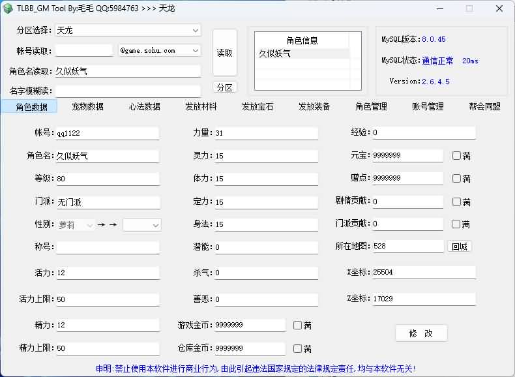Image resolution: width=515 pixels, height=377 pixels.
Task: Select 久似妖气 in the 角色信息 list
Action: click(x=302, y=53)
